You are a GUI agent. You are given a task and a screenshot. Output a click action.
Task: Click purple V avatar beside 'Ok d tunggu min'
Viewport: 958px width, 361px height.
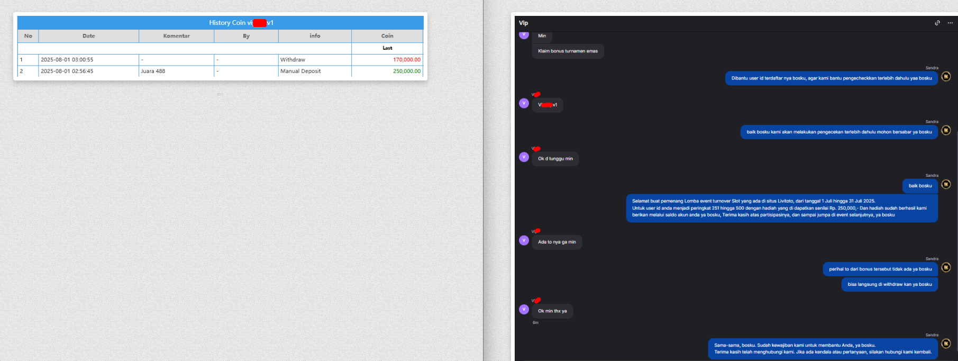(524, 157)
